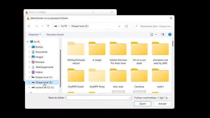
Task: Click the file list vertical scrollbar
Action: point(173,44)
